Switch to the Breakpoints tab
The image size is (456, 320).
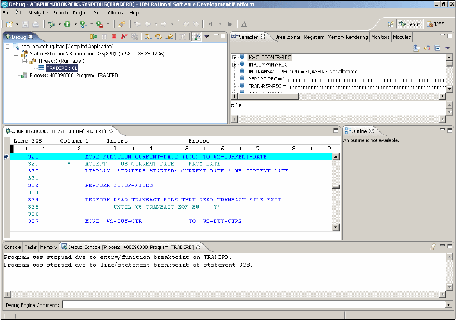coord(287,37)
